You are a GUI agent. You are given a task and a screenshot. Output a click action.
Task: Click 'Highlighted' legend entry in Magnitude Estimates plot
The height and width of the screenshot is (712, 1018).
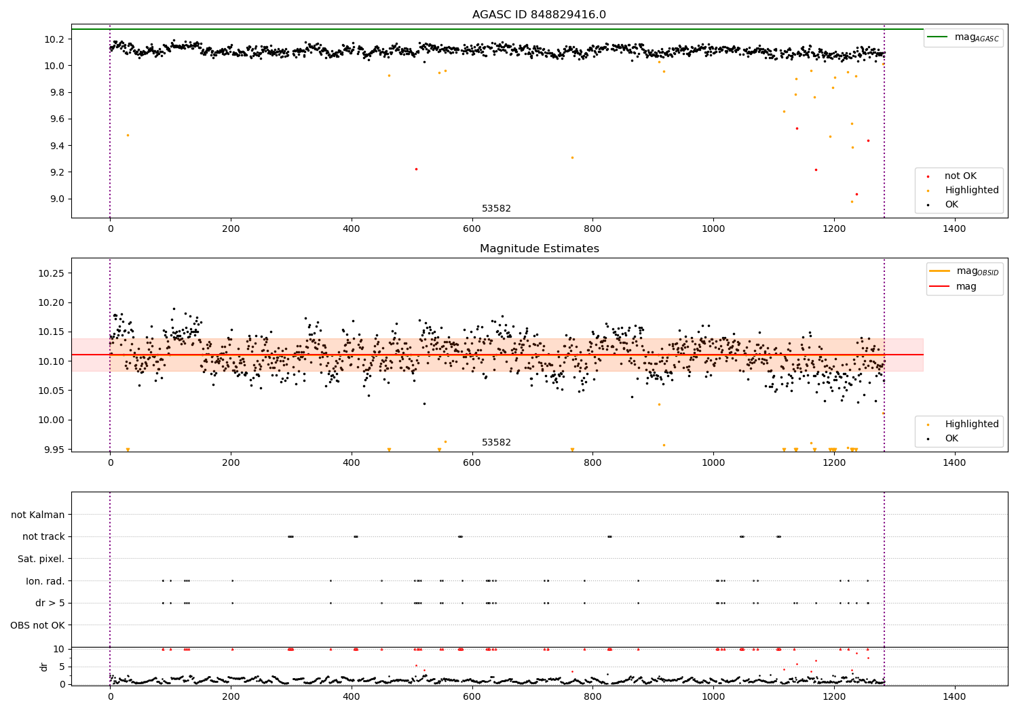point(972,424)
